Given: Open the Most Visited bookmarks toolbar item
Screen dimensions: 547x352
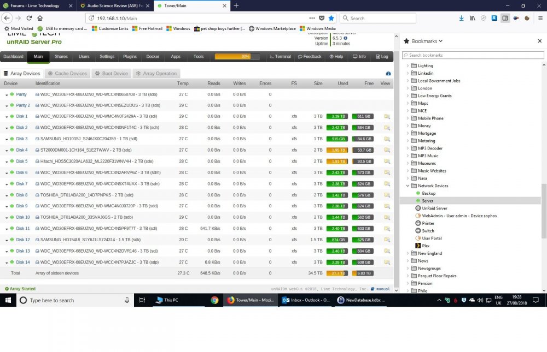Looking at the screenshot, I should [x=19, y=28].
